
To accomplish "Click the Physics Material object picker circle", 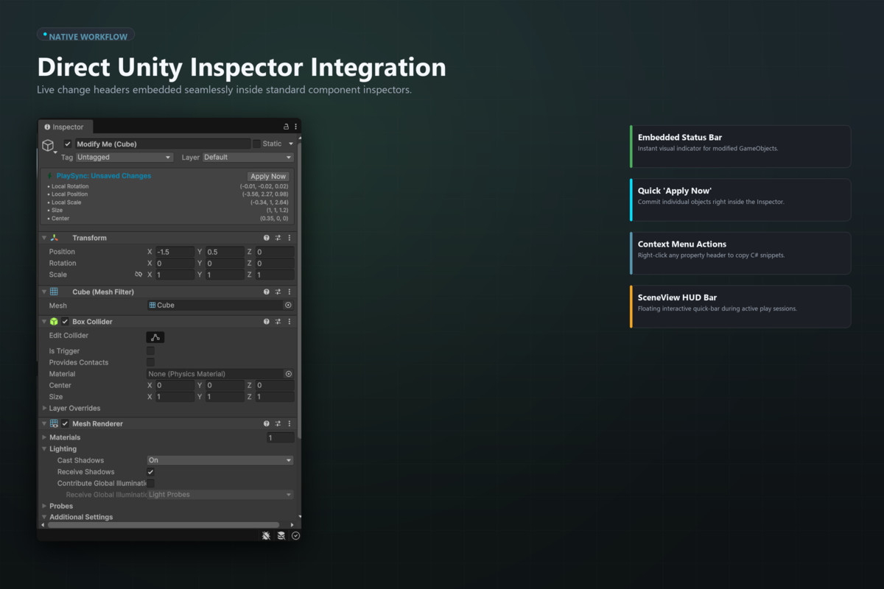I will (x=288, y=374).
